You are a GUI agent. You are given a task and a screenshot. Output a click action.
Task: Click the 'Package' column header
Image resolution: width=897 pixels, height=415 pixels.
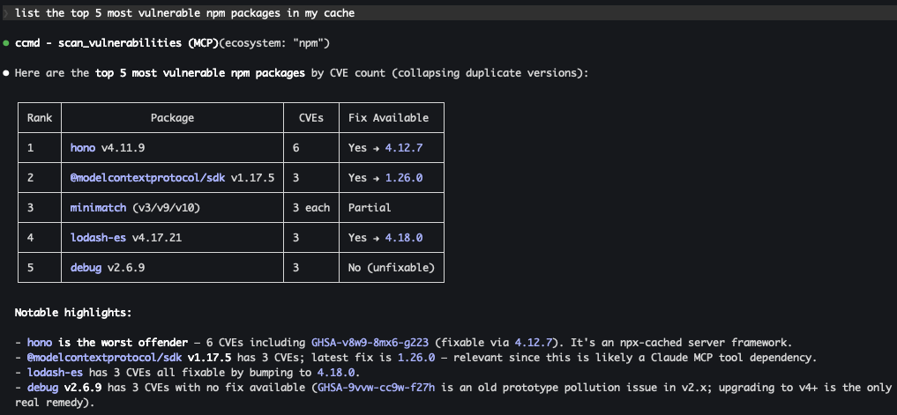pyautogui.click(x=172, y=118)
